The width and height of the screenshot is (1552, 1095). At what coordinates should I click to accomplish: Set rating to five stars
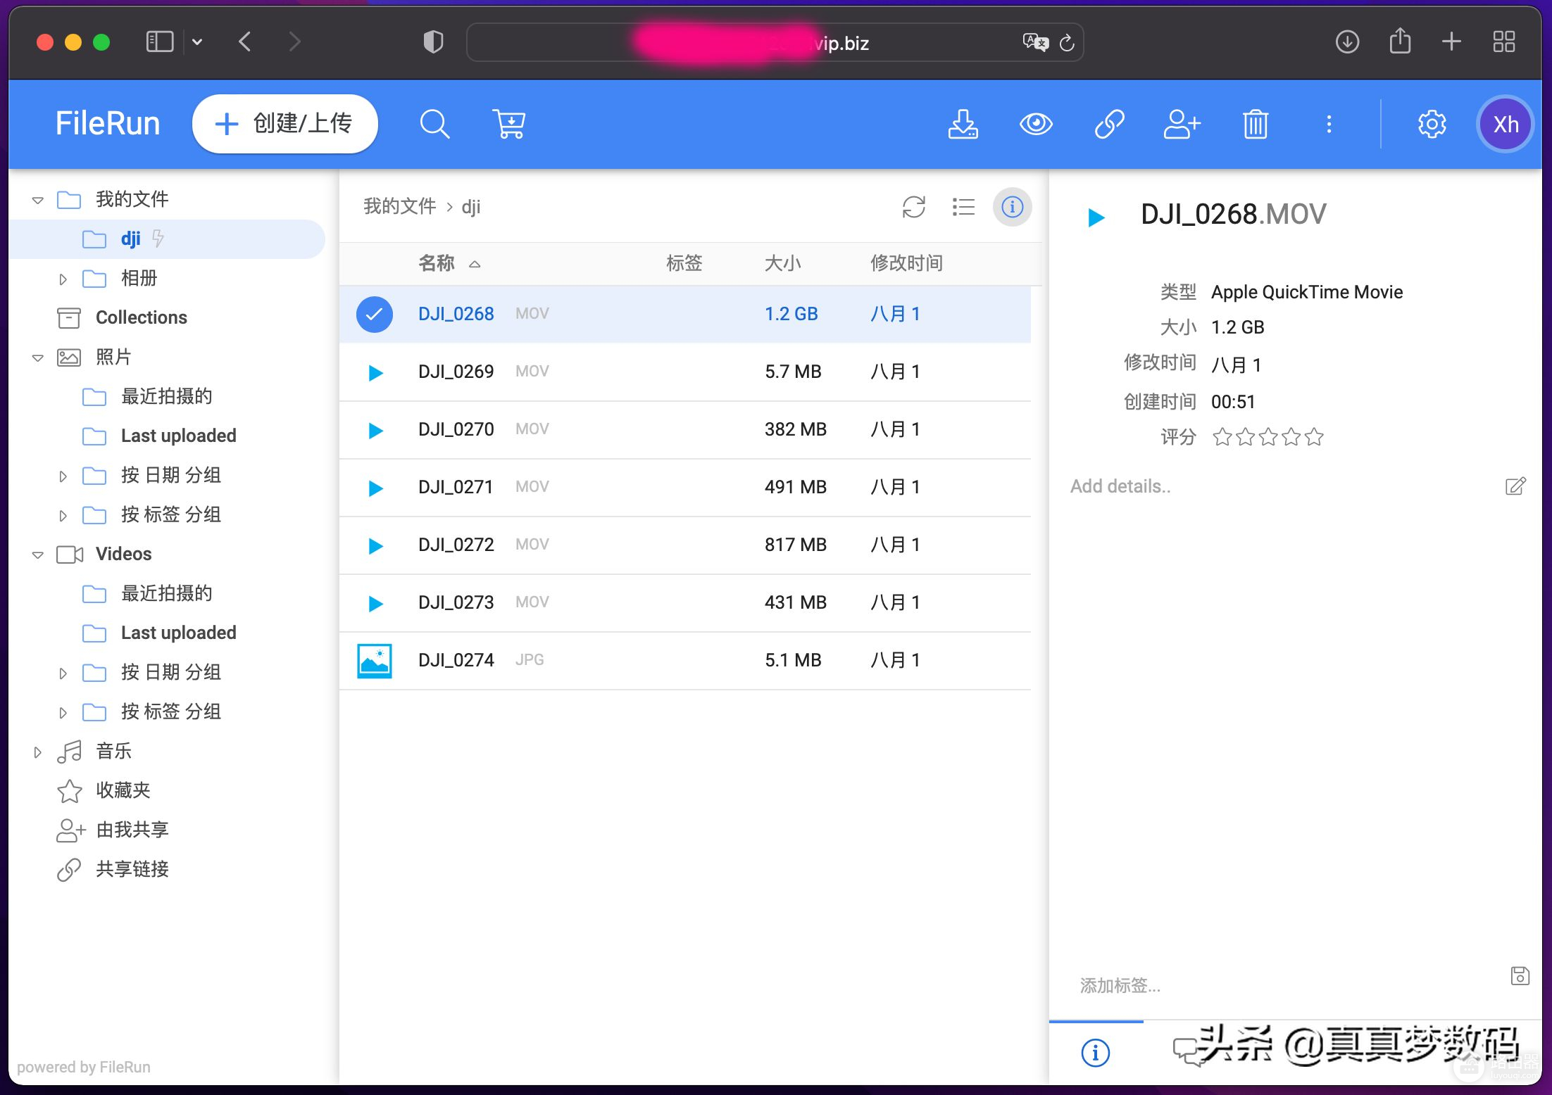pyautogui.click(x=1314, y=438)
